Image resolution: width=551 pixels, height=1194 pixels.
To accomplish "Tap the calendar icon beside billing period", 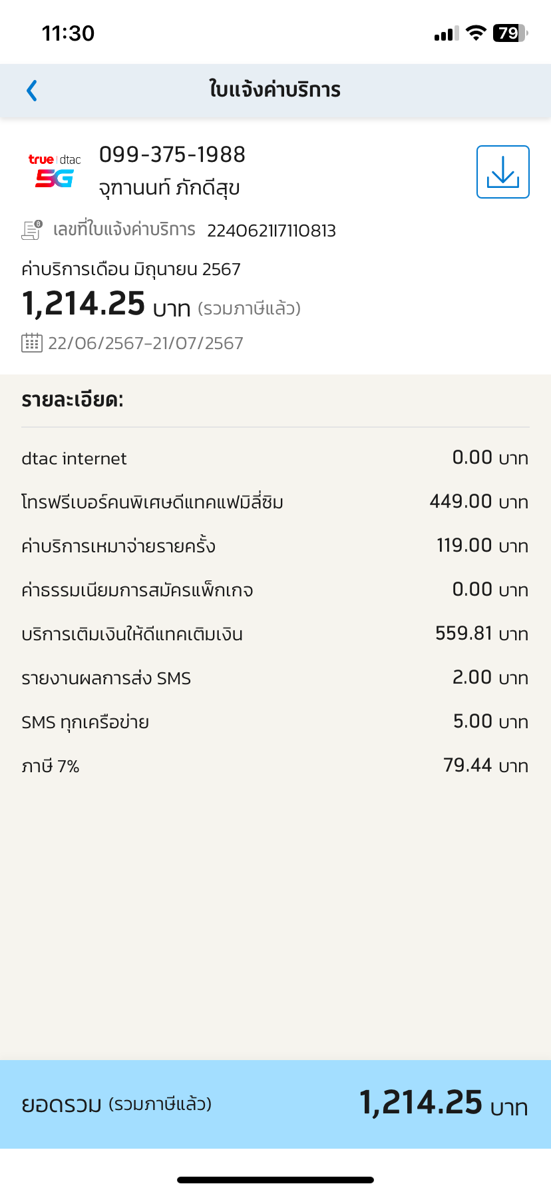I will (x=32, y=343).
